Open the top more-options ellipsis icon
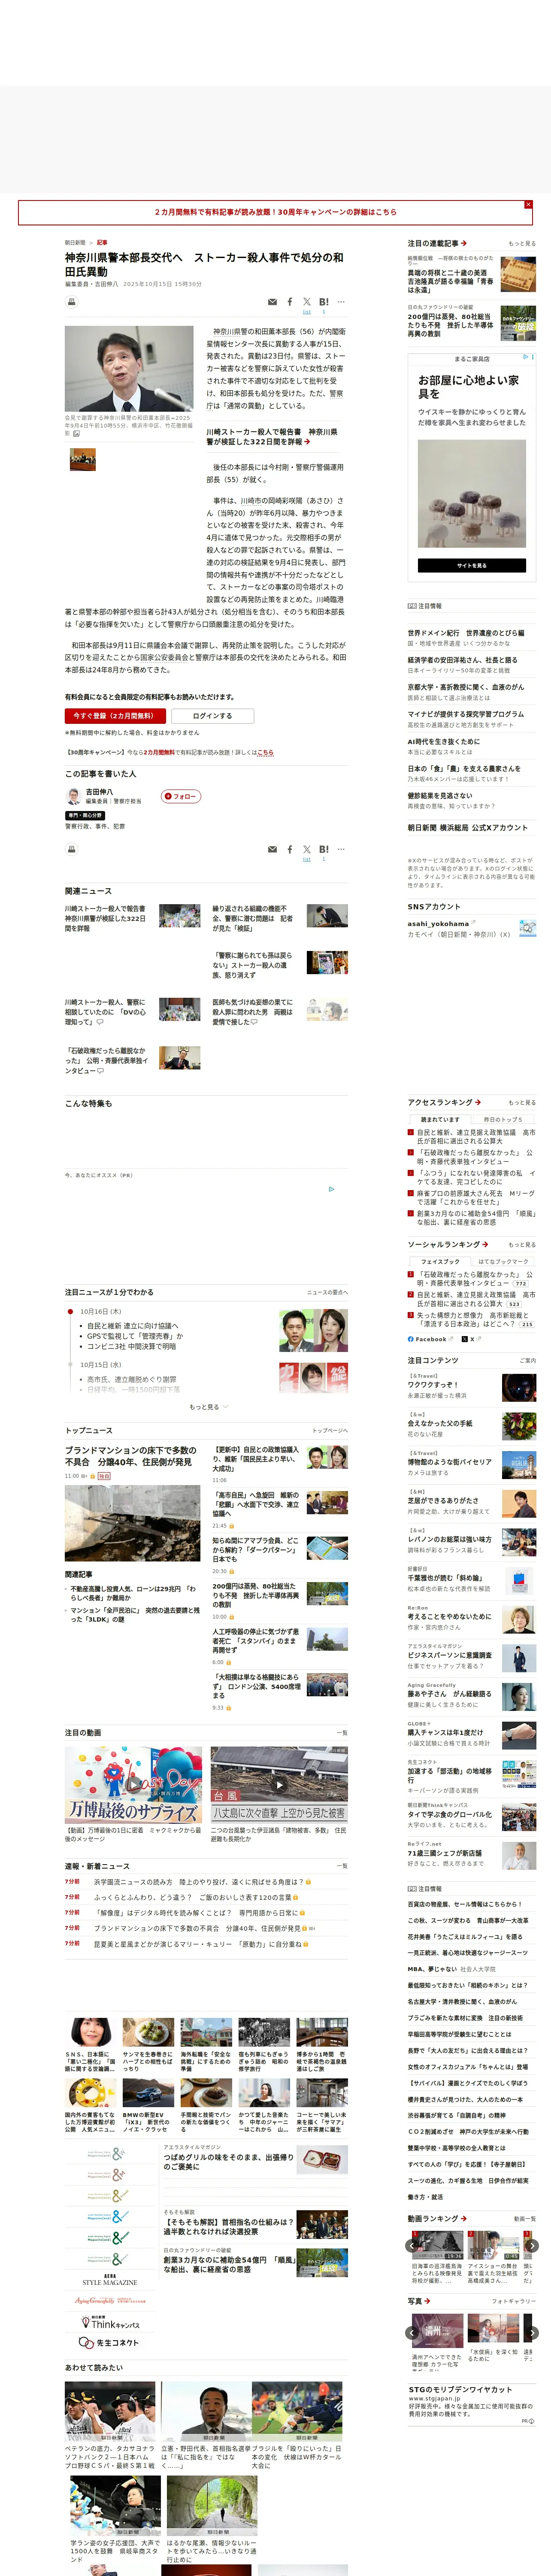This screenshot has width=551, height=2576. pyautogui.click(x=341, y=301)
